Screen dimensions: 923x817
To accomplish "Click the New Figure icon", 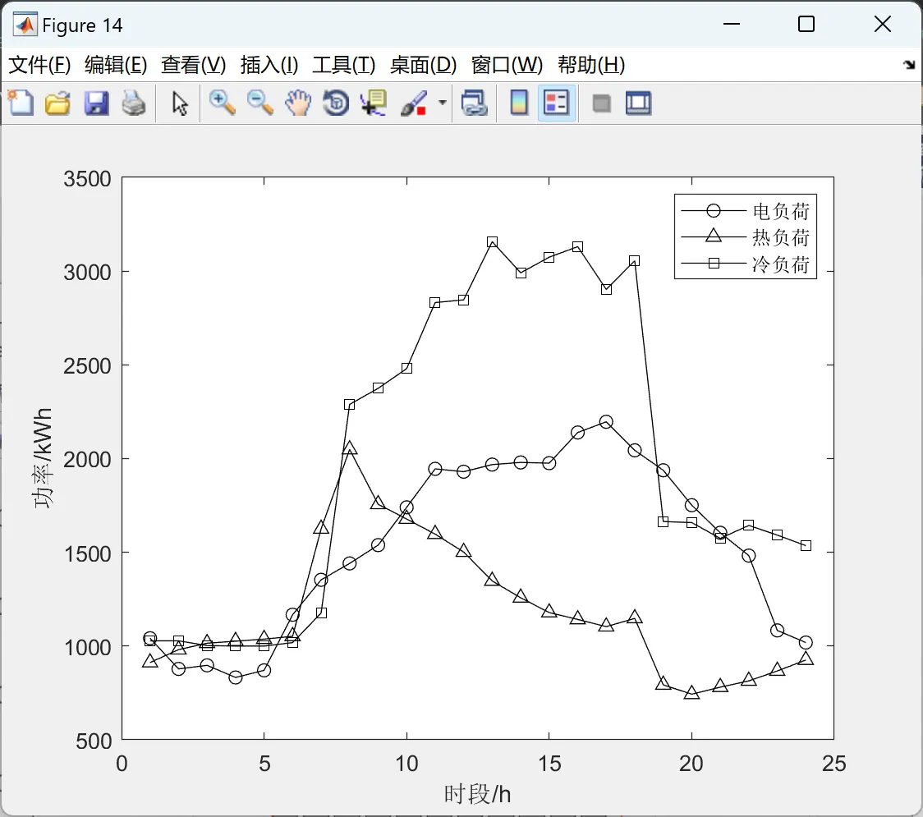I will (x=21, y=103).
